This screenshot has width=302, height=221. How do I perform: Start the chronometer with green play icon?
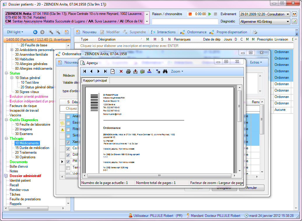pos(210,14)
